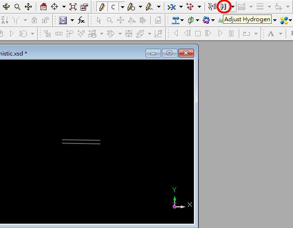Viewport: 293px width, 228px height.
Task: Click the Fit to View icon
Action: click(x=73, y=7)
